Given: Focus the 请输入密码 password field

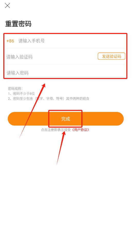Looking at the screenshot, I should point(65,73).
